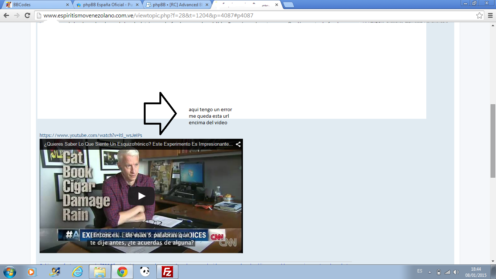This screenshot has width=496, height=279.
Task: Close the phpBB [RC] Advanced tab
Action: pos(207,5)
